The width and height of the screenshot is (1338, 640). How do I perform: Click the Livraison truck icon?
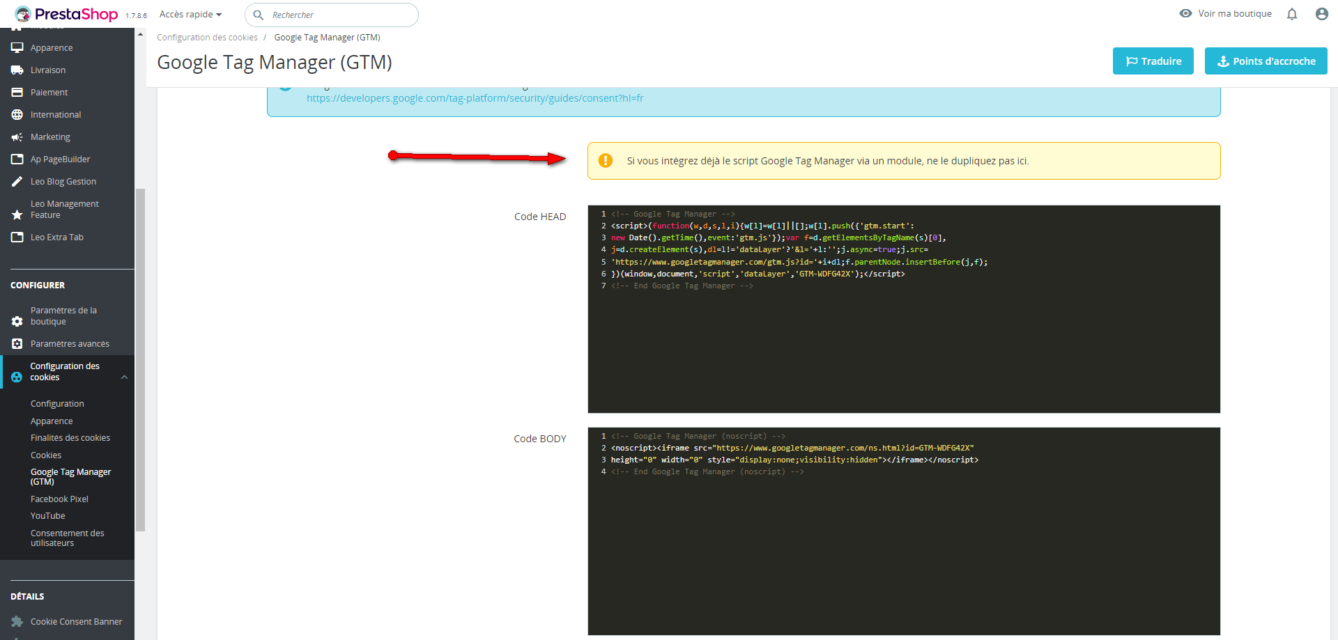(17, 70)
